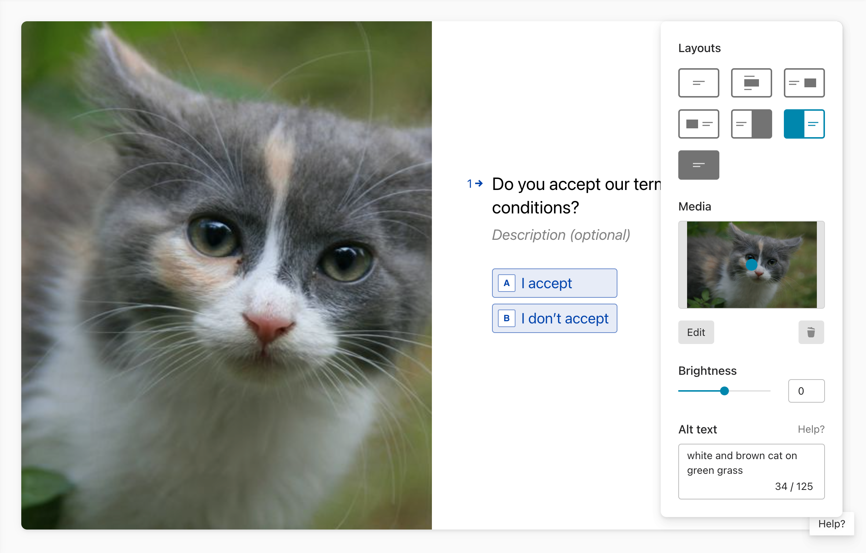Image resolution: width=866 pixels, height=553 pixels.
Task: Focus the Brightness value field showing 0
Action: [806, 391]
